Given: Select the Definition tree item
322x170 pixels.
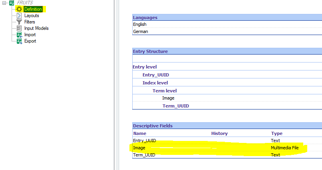Looking at the screenshot, I should pyautogui.click(x=33, y=9).
